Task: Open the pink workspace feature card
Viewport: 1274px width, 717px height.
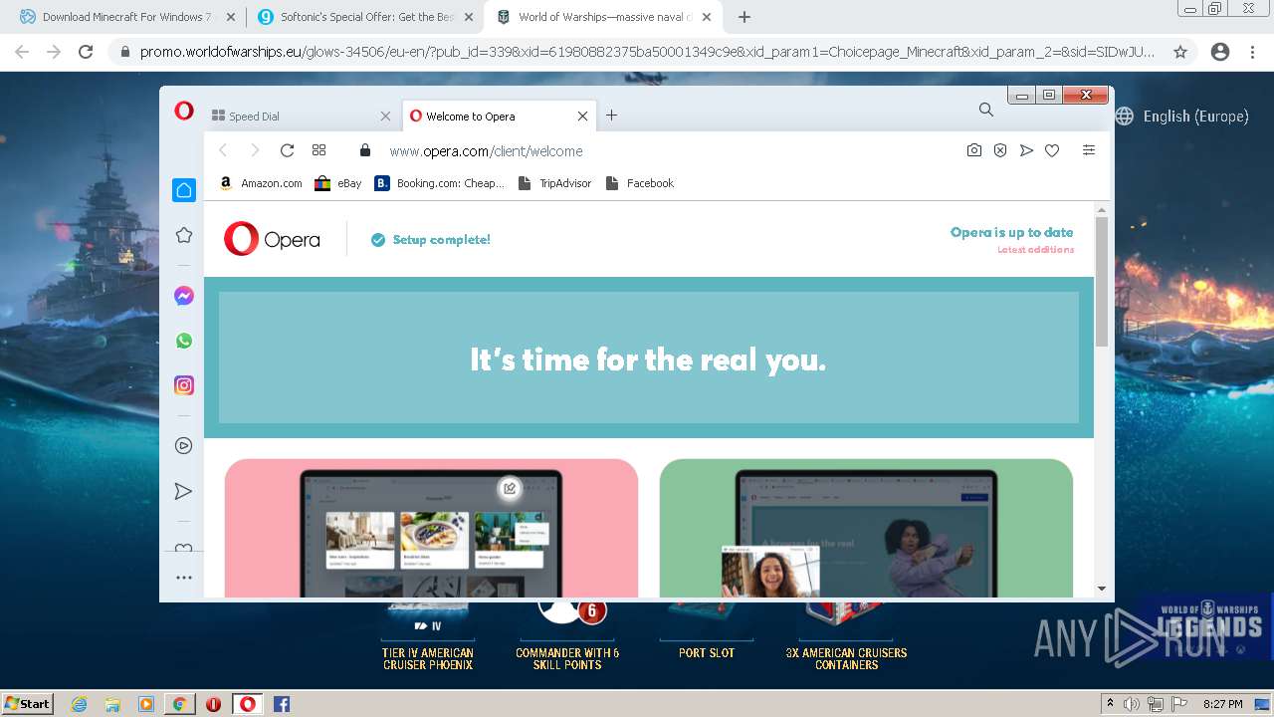Action: [431, 528]
